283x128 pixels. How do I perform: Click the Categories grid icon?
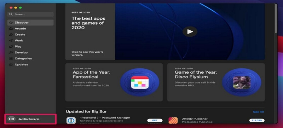click(11, 59)
